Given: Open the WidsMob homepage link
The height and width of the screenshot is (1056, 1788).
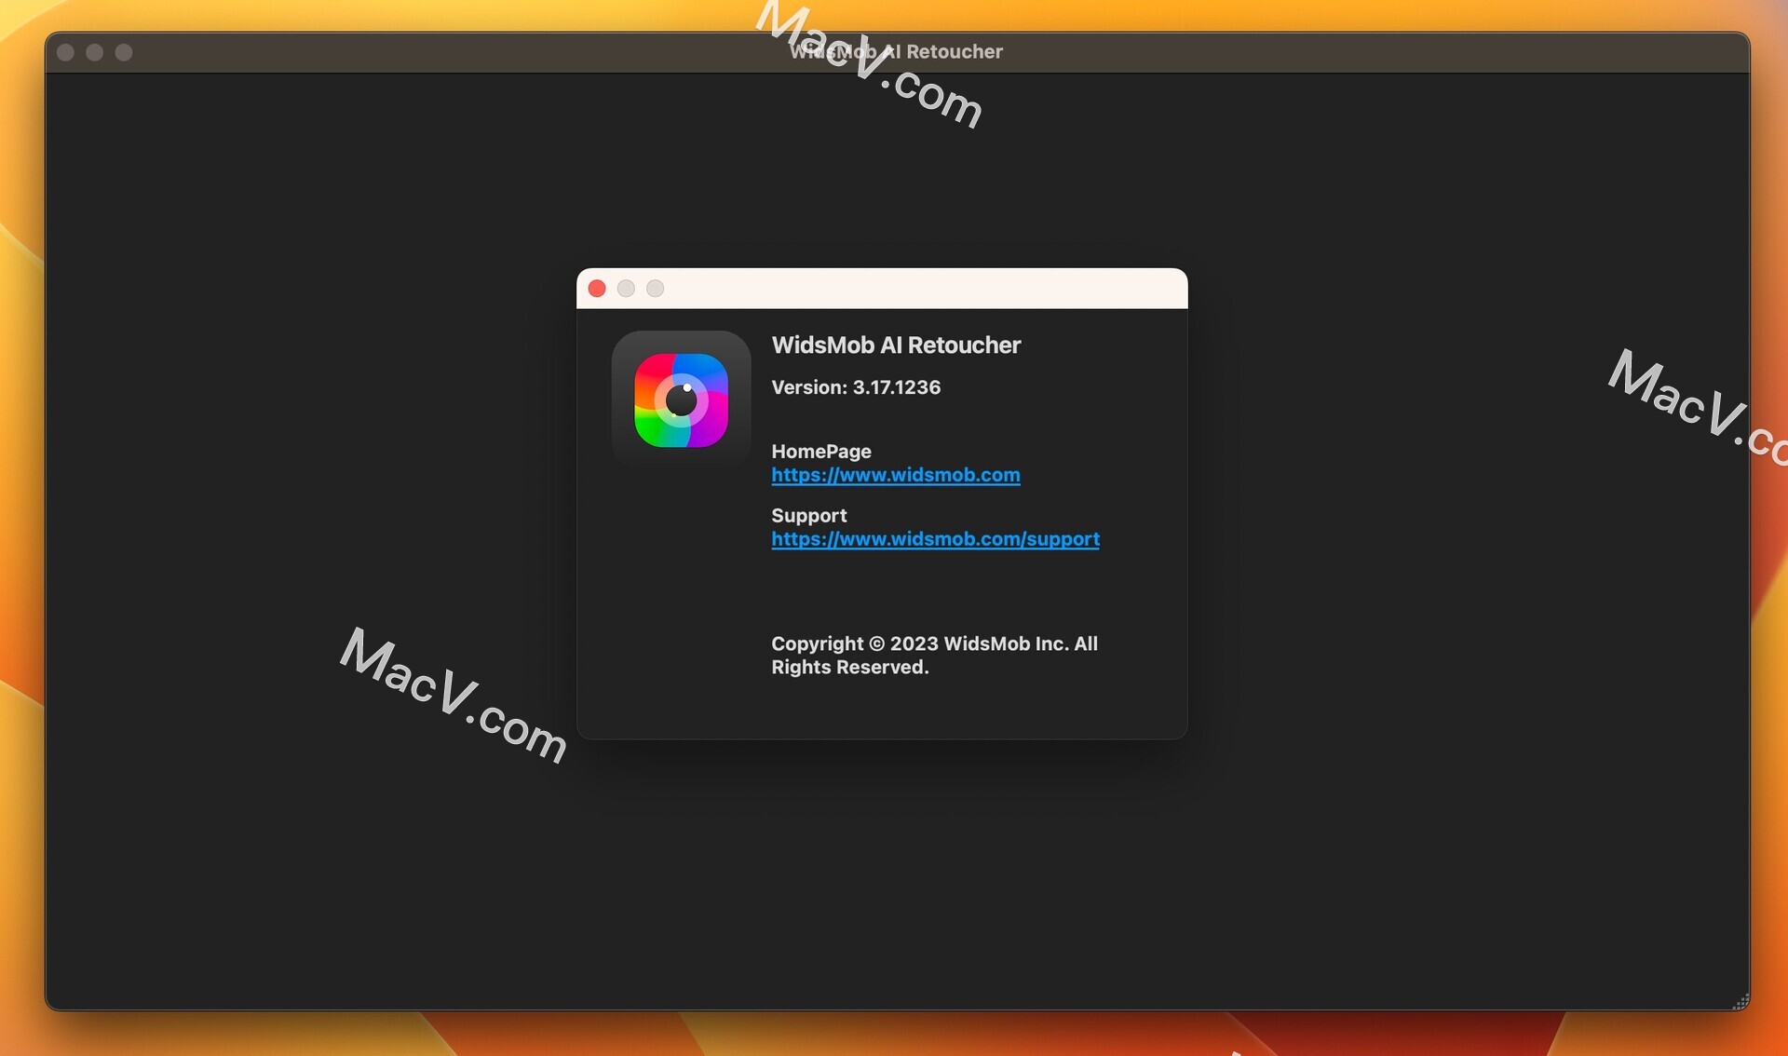Looking at the screenshot, I should [x=895, y=475].
